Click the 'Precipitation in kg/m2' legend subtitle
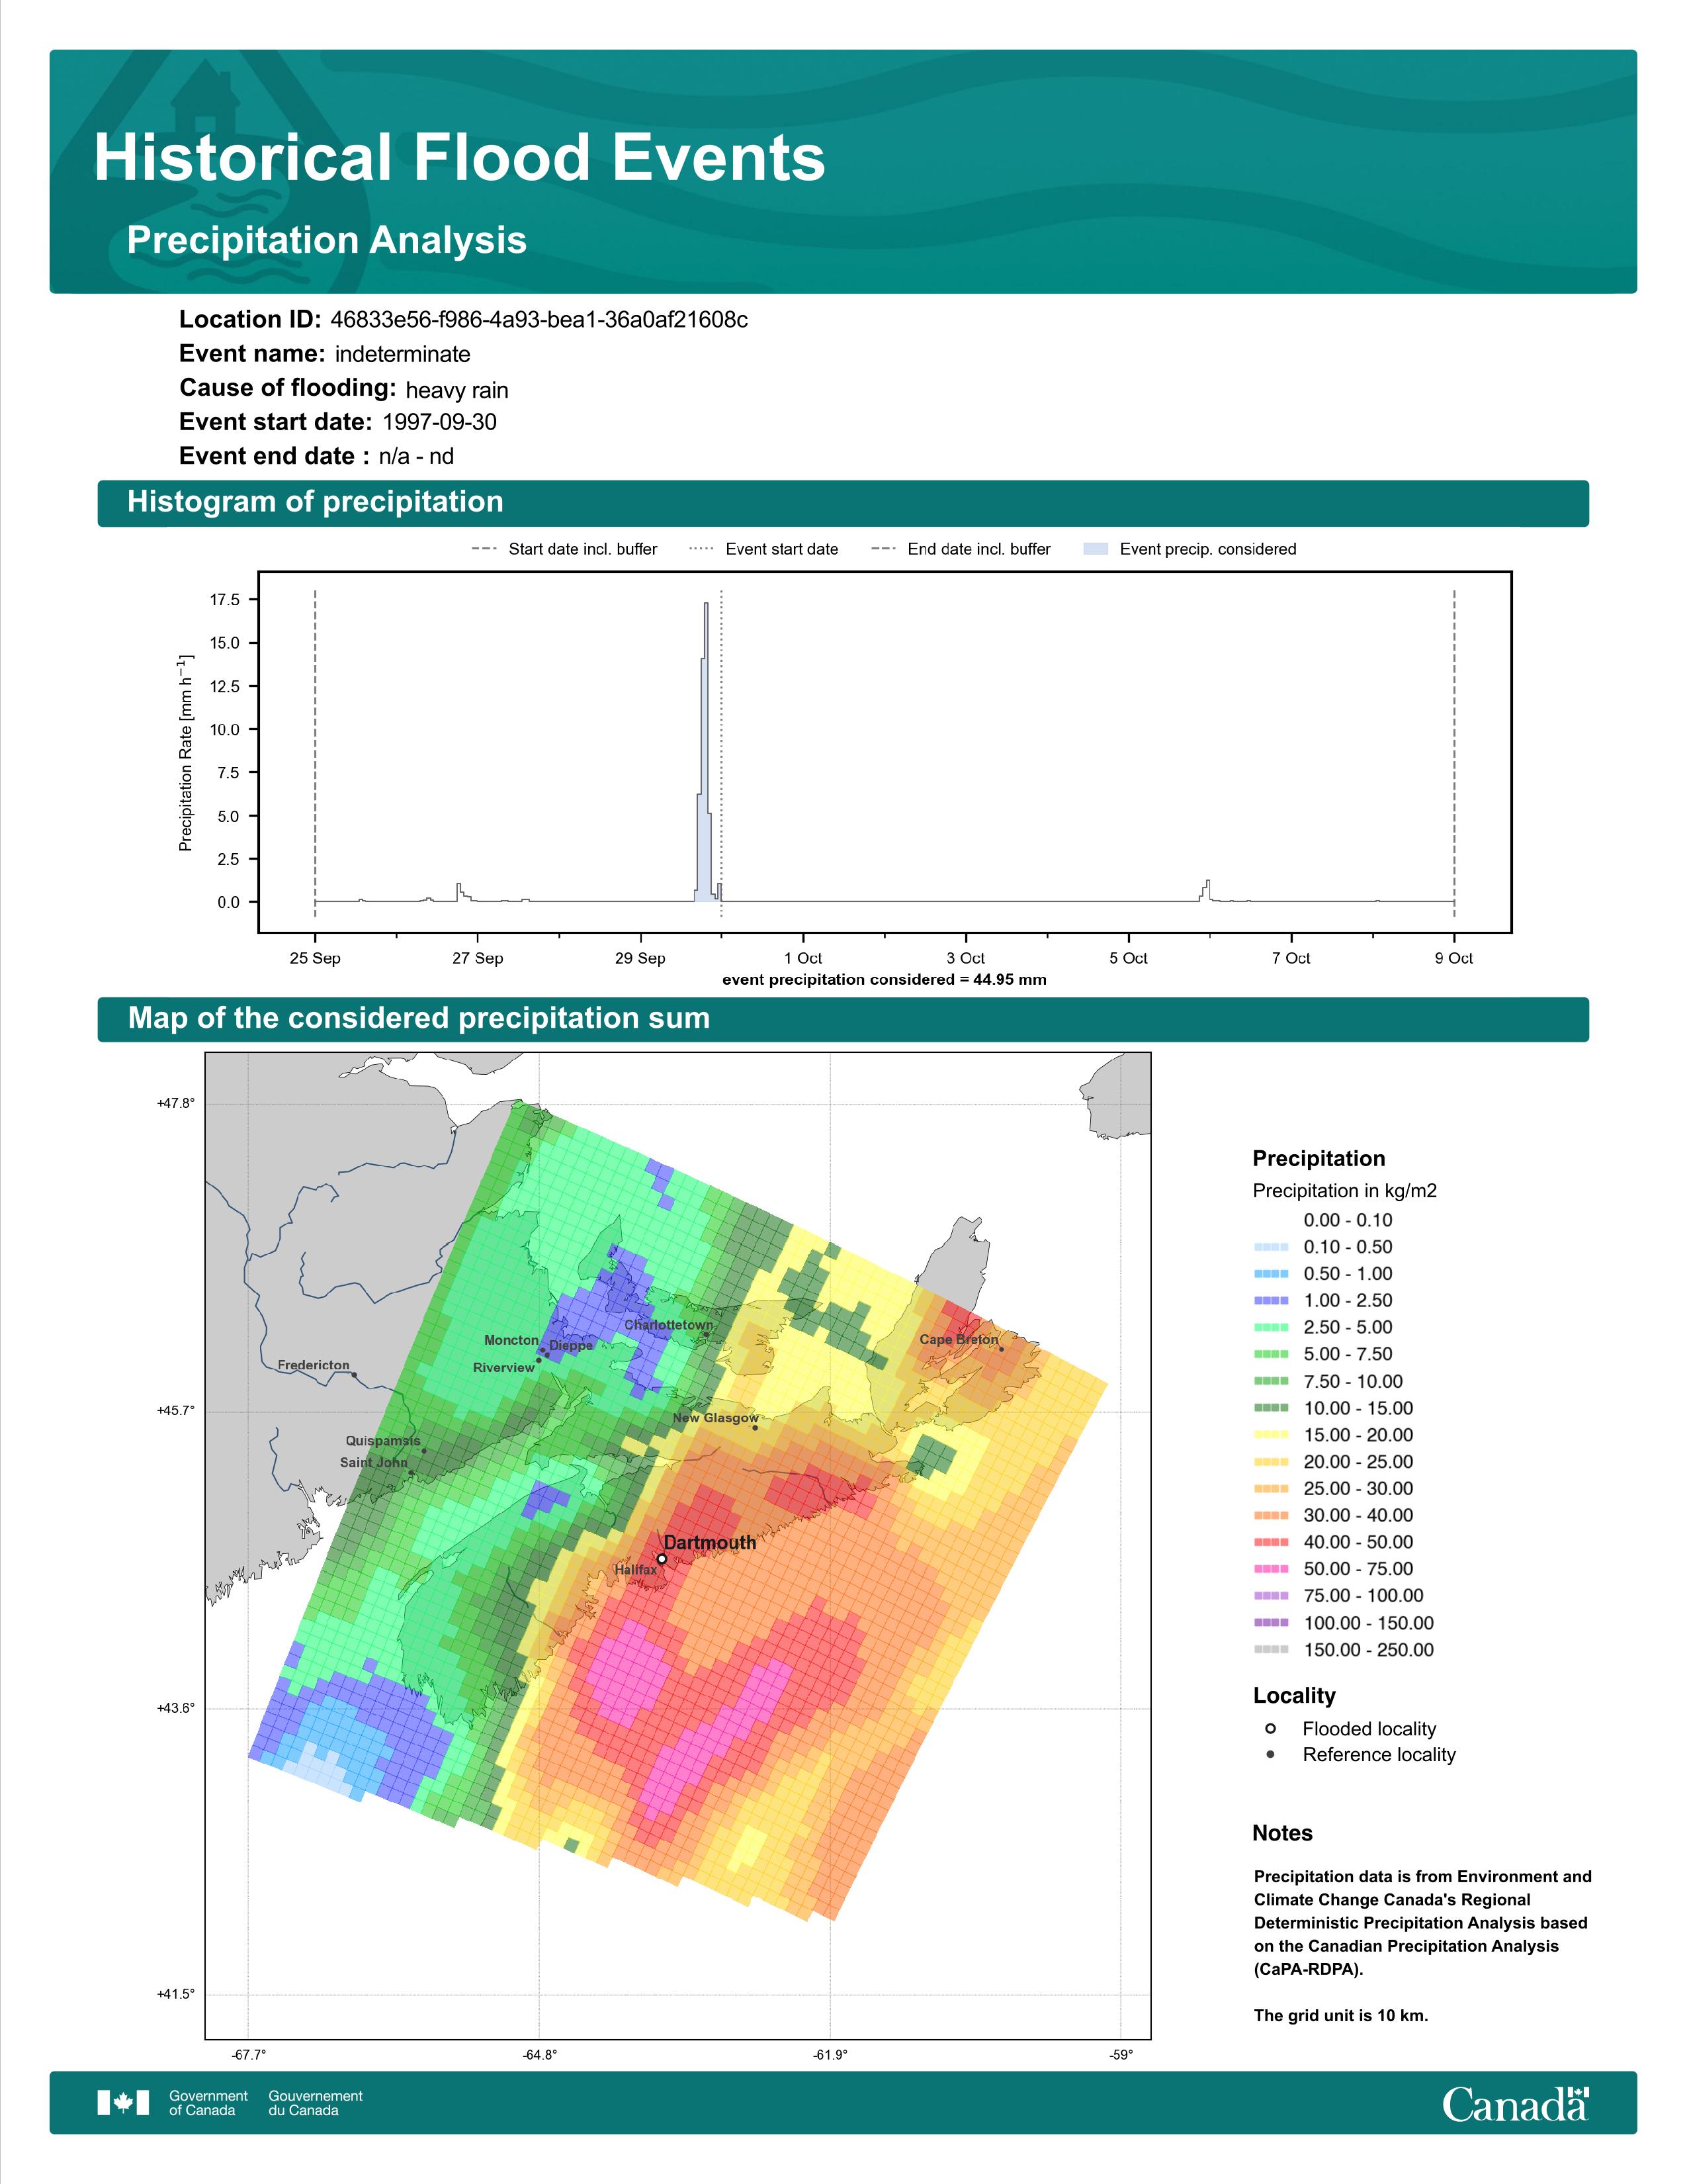The height and width of the screenshot is (2184, 1687). click(x=1344, y=1191)
